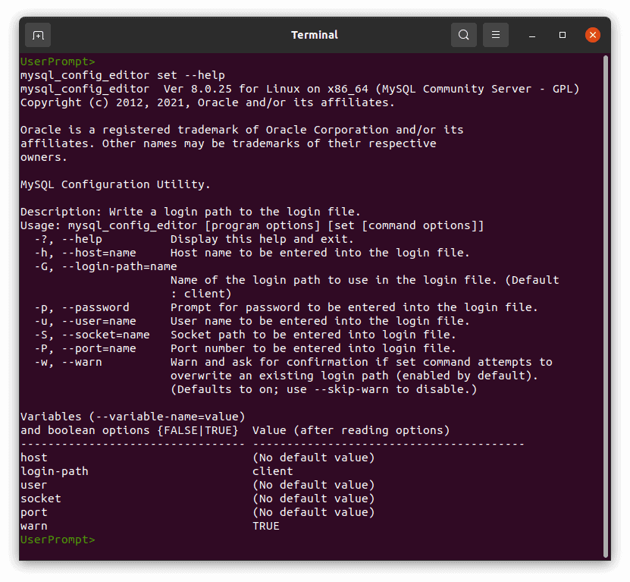Click 'Name of the login path to use' description
The width and height of the screenshot is (630, 582).
[x=365, y=280]
